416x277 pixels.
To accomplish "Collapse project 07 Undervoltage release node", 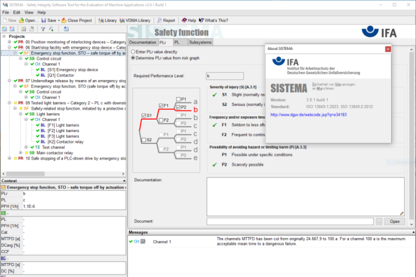I will pos(10,81).
